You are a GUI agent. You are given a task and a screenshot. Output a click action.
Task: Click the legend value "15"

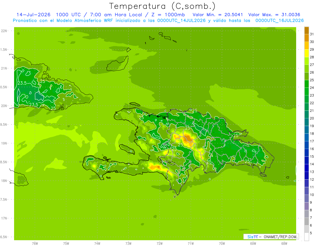pyautogui.click(x=312, y=156)
